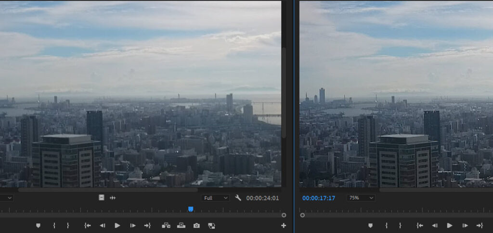Go to Out point in the left monitor
Viewport: 493px width, 233px height.
pyautogui.click(x=147, y=225)
